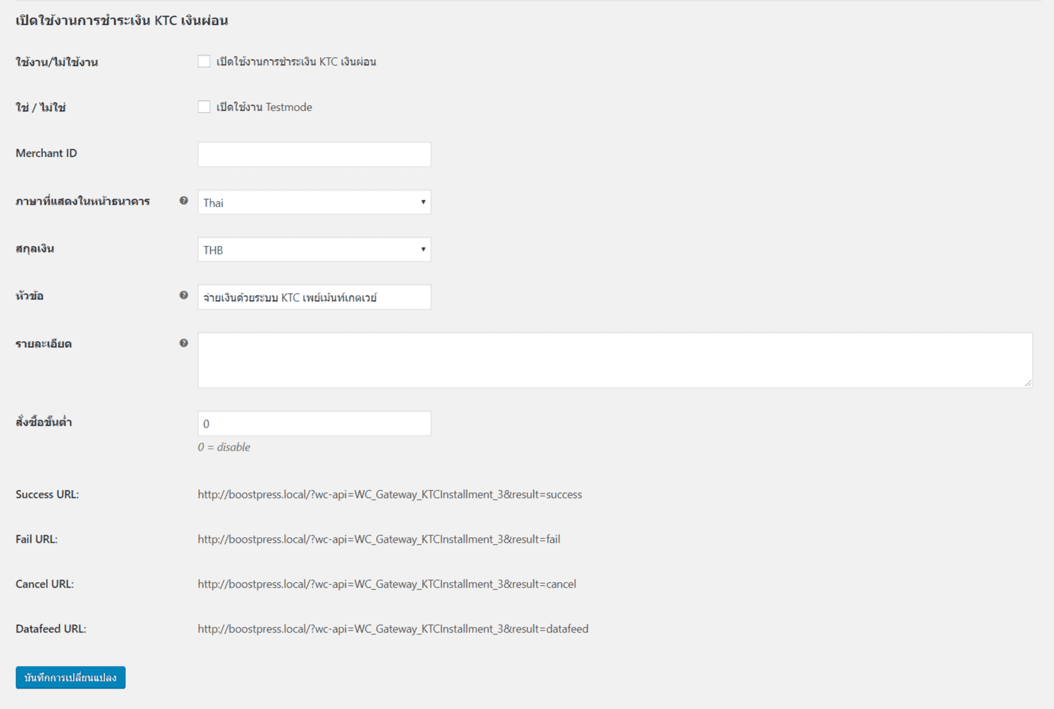This screenshot has height=709, width=1054.
Task: Click the Merchant ID field label
Action: tap(46, 153)
